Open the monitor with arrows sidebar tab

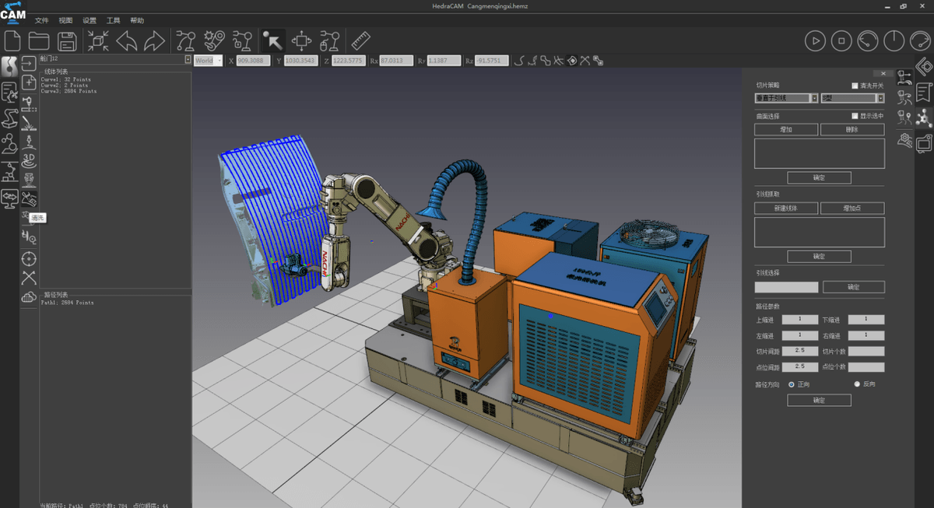point(9,198)
